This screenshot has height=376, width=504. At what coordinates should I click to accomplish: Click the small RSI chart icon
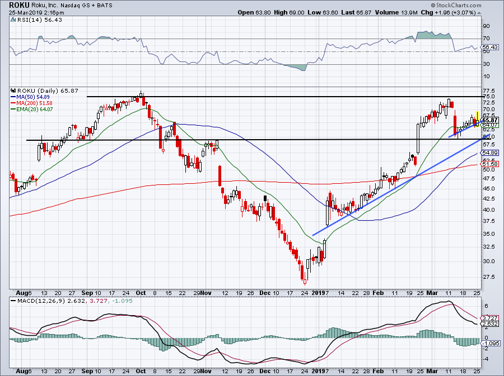click(13, 20)
